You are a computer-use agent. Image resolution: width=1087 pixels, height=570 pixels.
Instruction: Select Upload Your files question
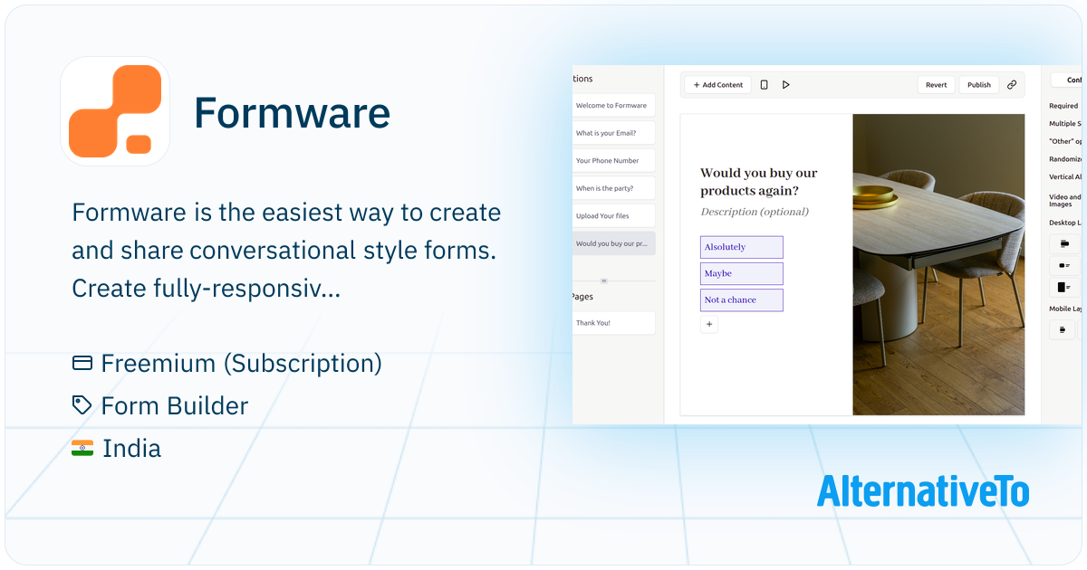[613, 216]
